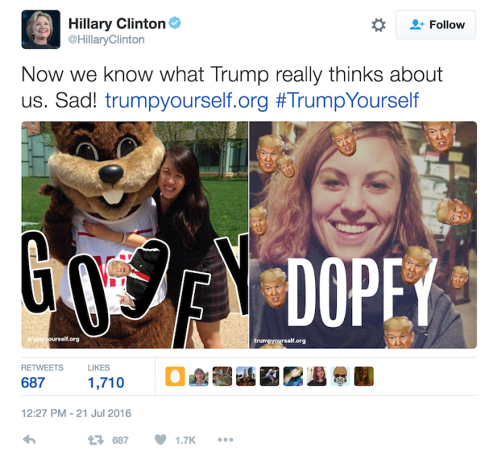
Task: Open the three-dots more options
Action: pyautogui.click(x=225, y=440)
